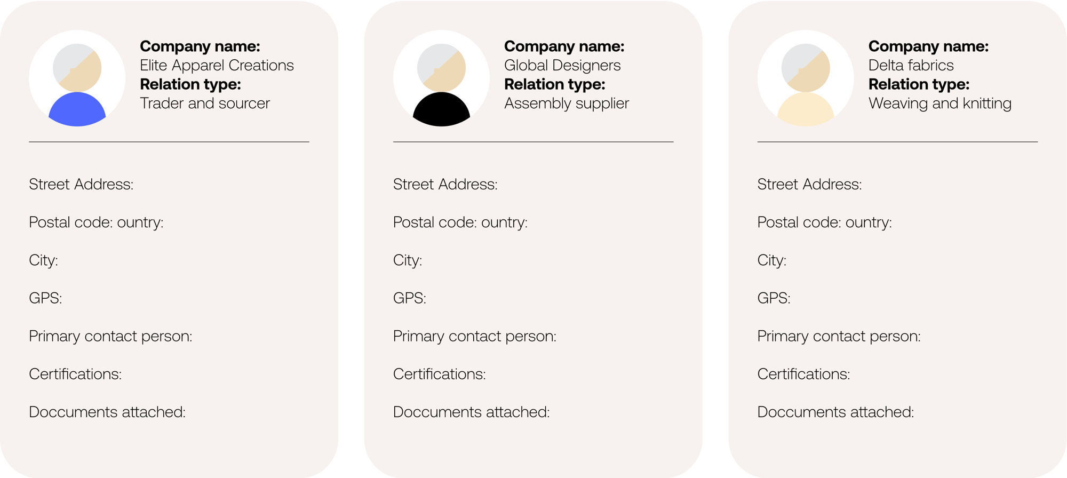Click Postal code field in Global Designers card

(x=460, y=222)
